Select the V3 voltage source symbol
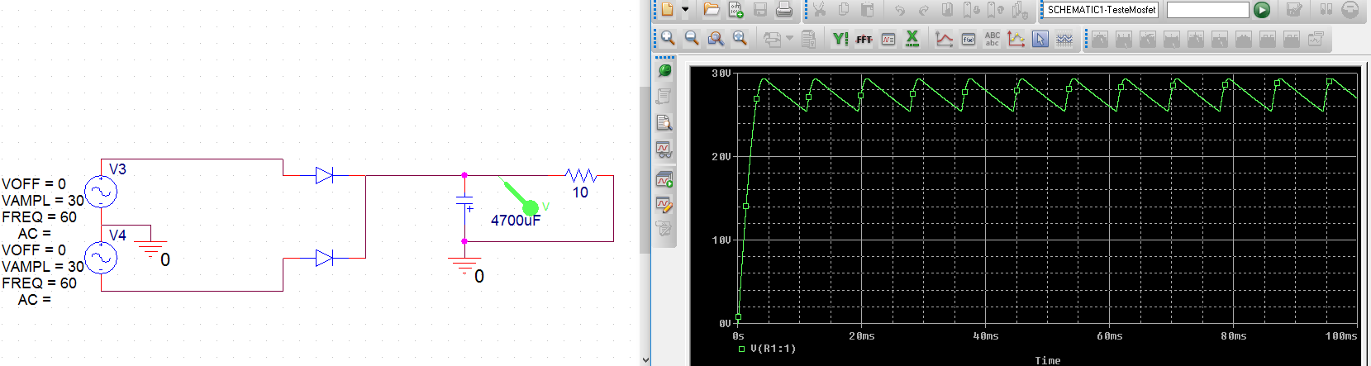This screenshot has height=366, width=1371. pyautogui.click(x=101, y=193)
